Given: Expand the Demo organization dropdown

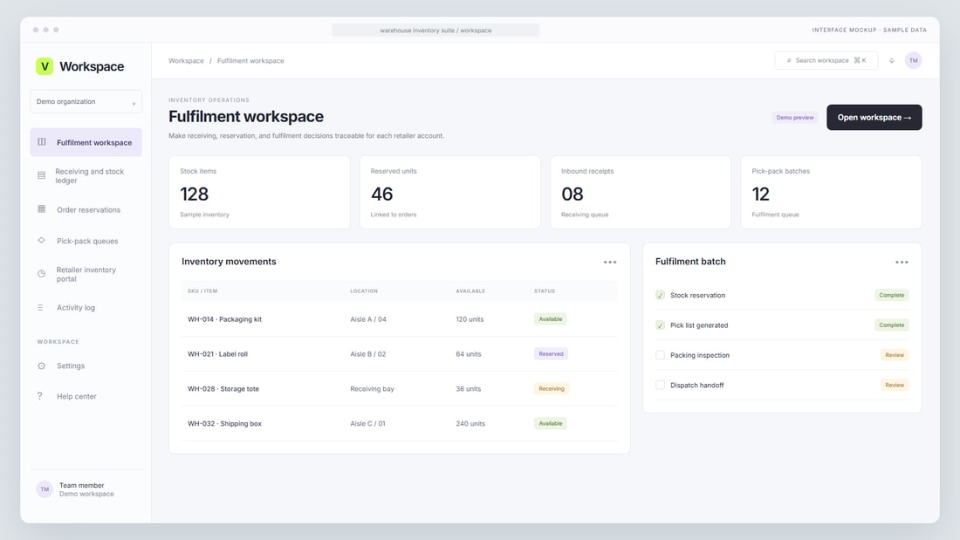Looking at the screenshot, I should click(x=86, y=102).
